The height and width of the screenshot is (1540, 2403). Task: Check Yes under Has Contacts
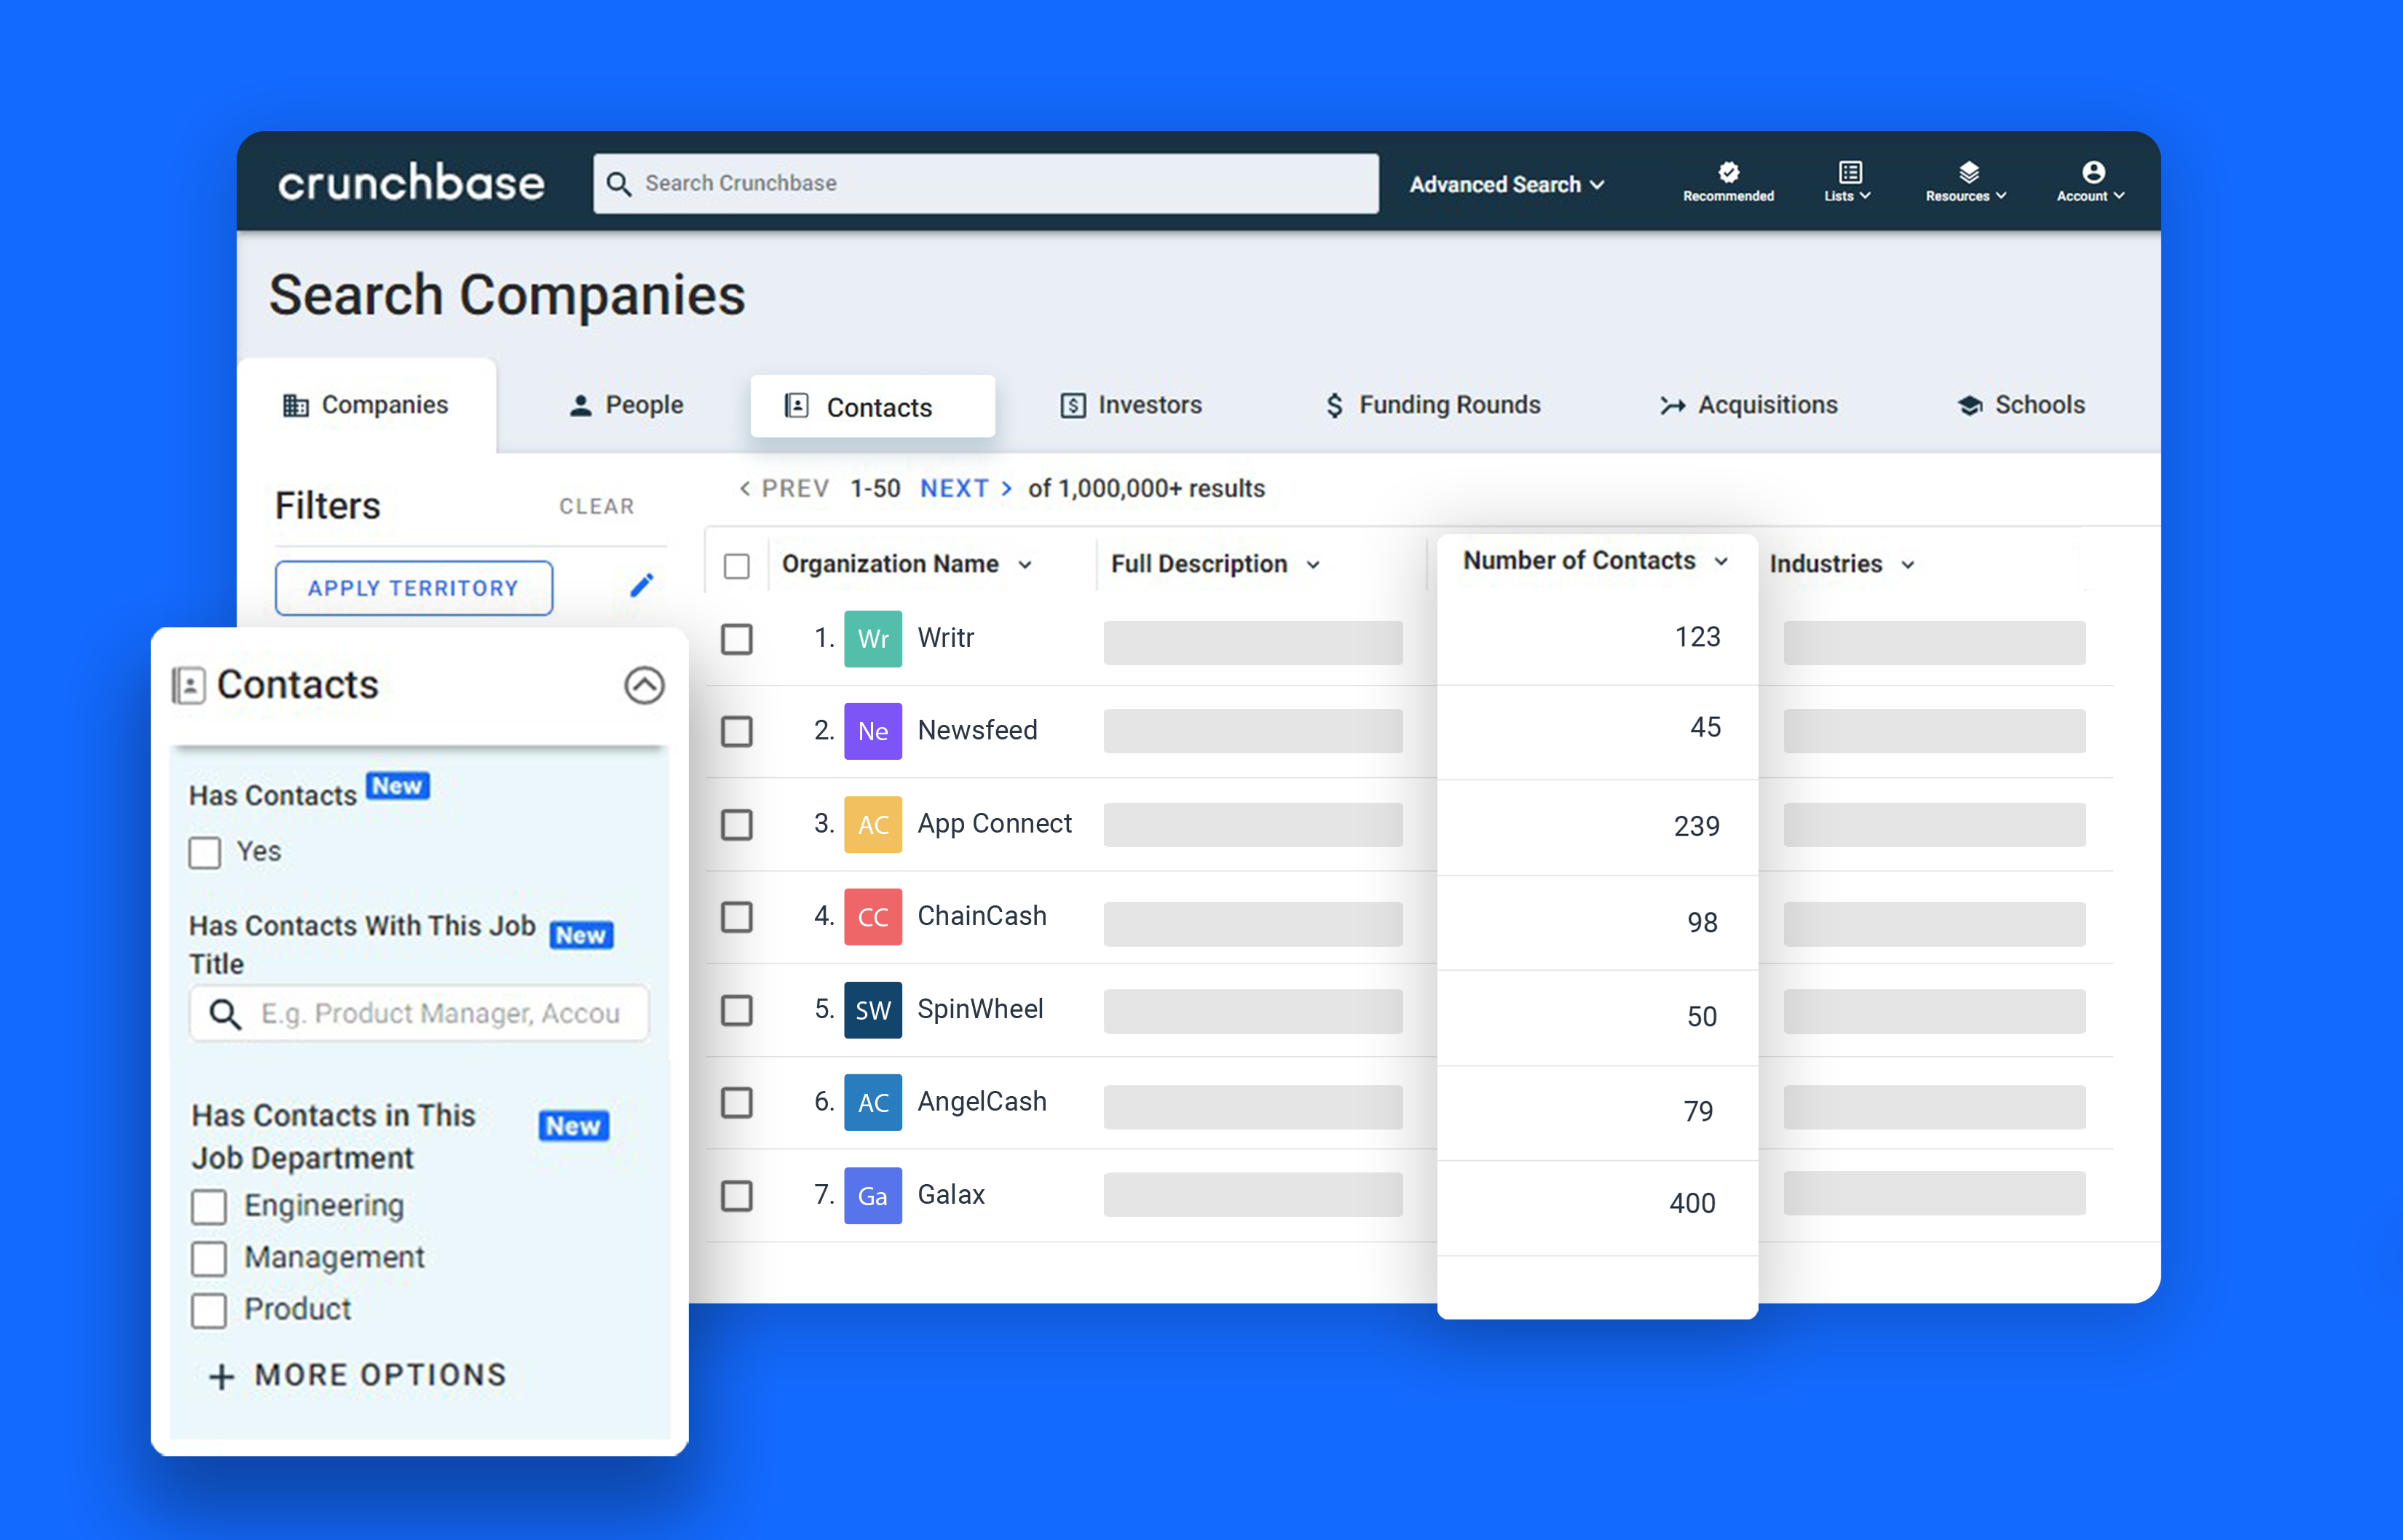(x=205, y=852)
